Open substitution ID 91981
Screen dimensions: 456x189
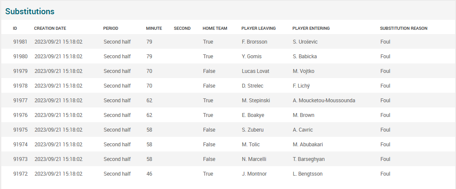(20, 42)
